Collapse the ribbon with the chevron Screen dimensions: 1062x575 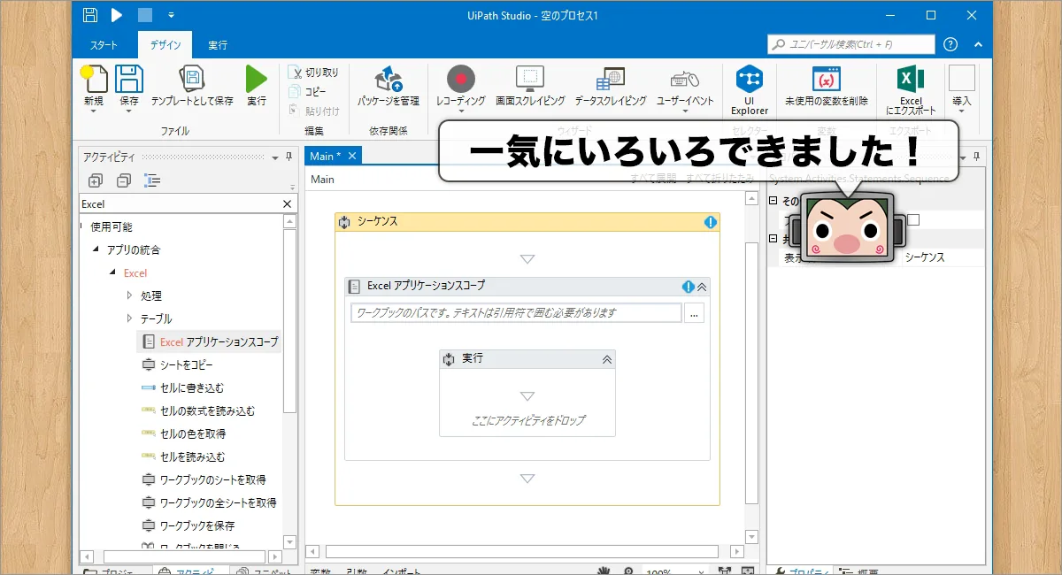(978, 44)
